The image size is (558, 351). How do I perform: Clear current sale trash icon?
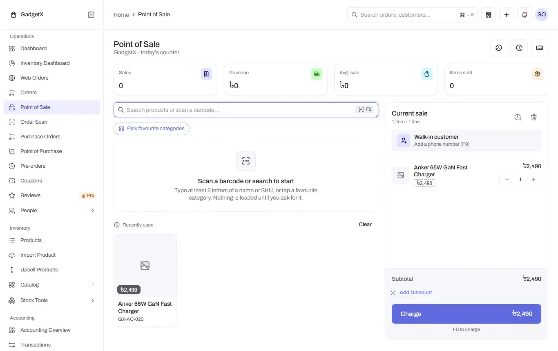tap(534, 117)
